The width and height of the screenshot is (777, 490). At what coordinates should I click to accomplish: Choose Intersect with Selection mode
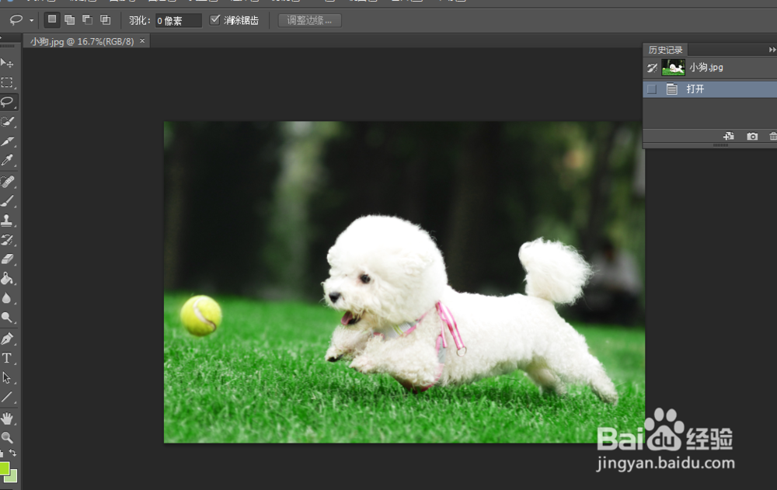point(106,20)
